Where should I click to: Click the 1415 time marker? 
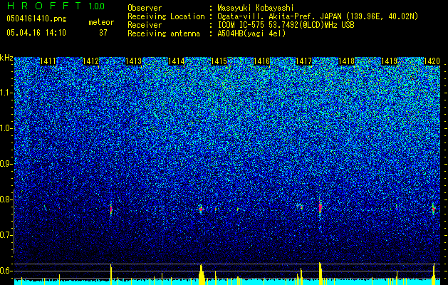pos(219,61)
